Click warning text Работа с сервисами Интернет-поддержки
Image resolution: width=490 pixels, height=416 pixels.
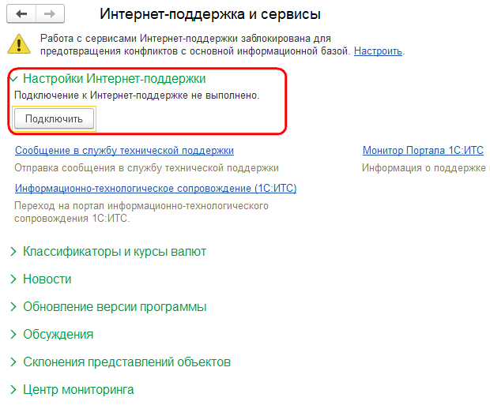point(141,39)
